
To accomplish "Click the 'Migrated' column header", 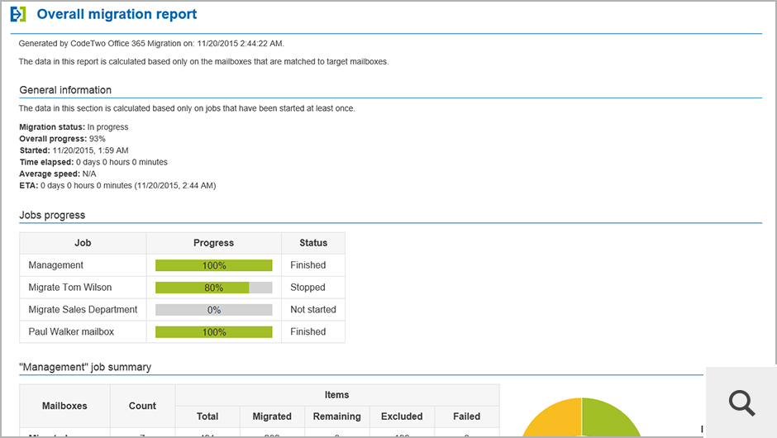I will (x=272, y=417).
